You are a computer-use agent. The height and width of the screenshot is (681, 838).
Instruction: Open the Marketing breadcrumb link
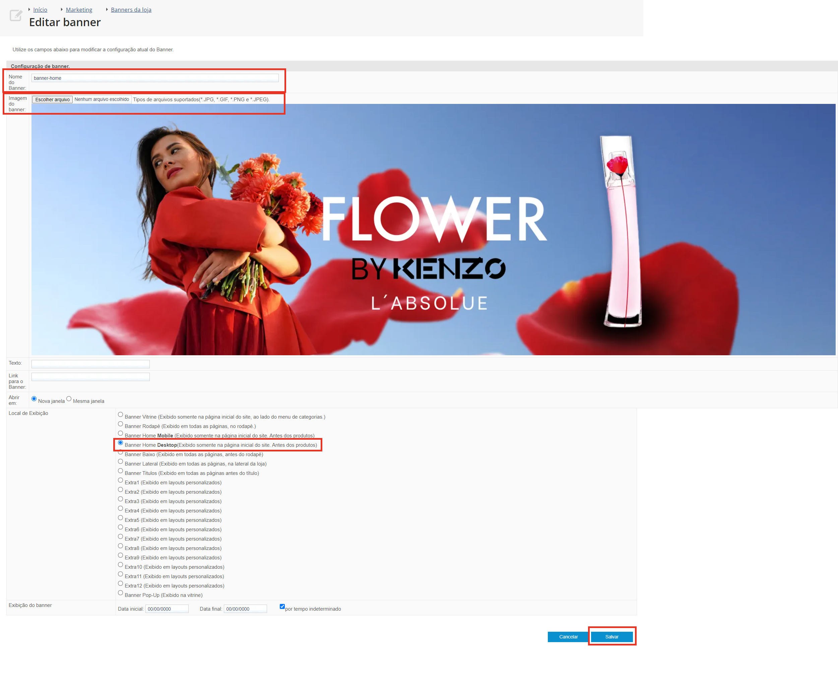coord(79,10)
